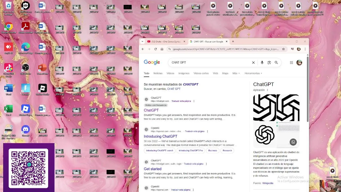Open the OBS Studio desktop shortcut
The width and height of the screenshot is (341, 192).
click(x=25, y=69)
